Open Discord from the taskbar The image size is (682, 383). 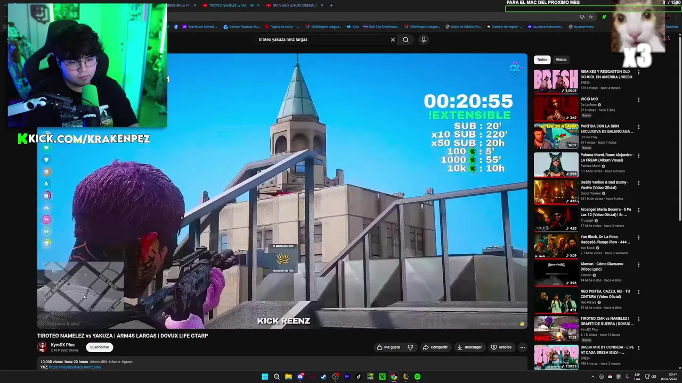click(x=300, y=377)
